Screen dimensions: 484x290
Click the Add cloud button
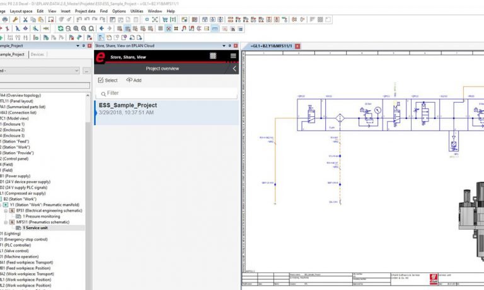click(x=134, y=80)
